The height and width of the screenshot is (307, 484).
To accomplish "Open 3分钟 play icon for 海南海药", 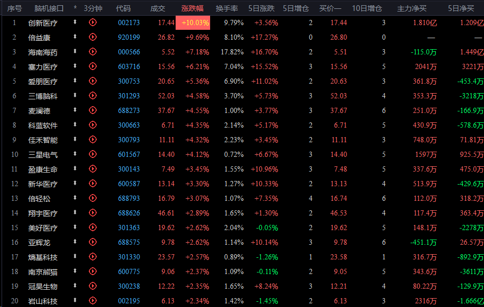I will pyautogui.click(x=93, y=52).
